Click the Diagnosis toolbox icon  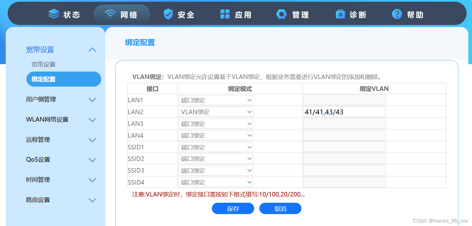(x=340, y=14)
